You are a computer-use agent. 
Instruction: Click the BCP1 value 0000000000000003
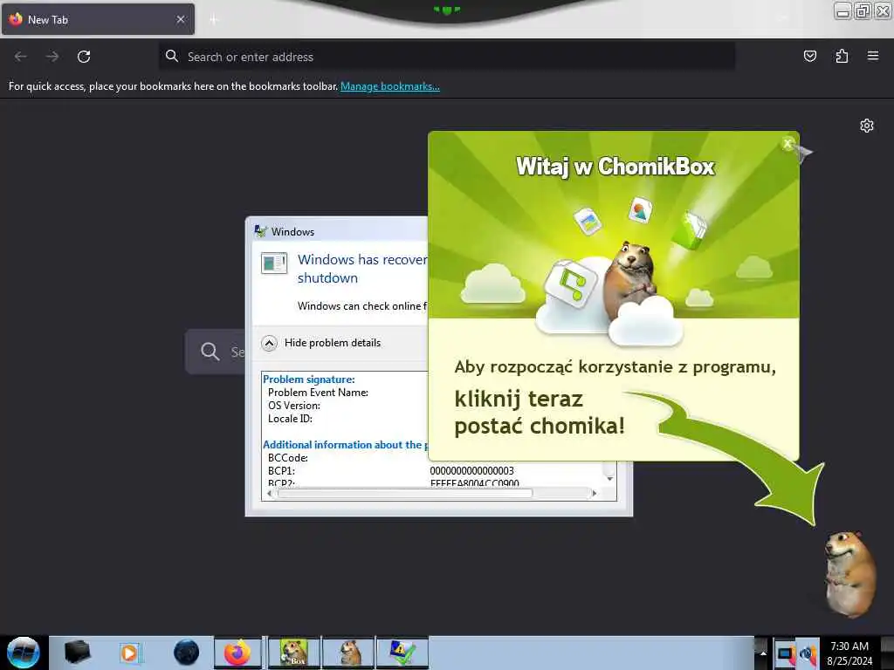(471, 470)
